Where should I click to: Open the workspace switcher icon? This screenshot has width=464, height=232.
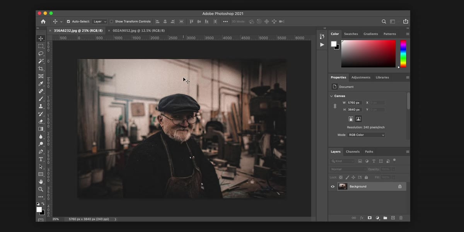(392, 22)
